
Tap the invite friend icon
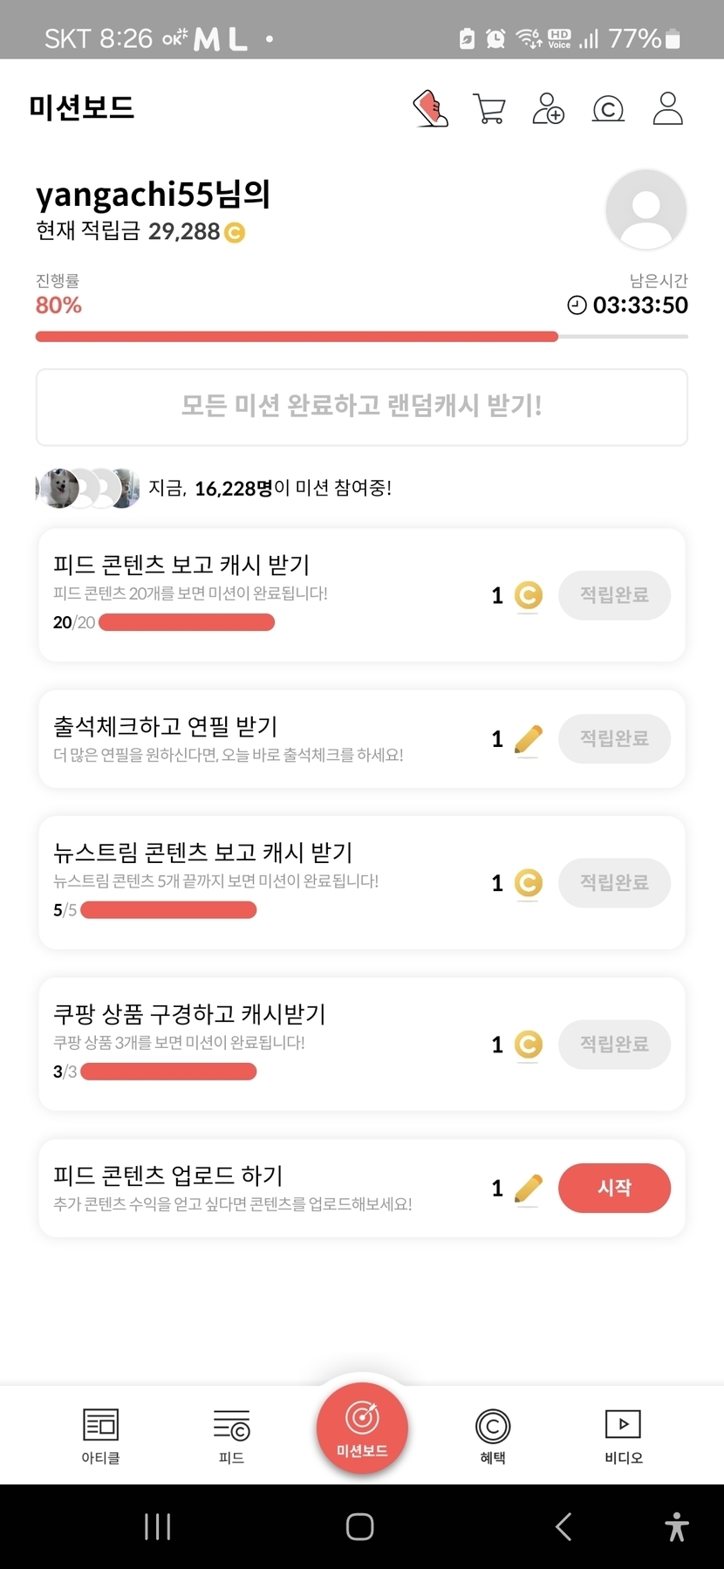(548, 109)
